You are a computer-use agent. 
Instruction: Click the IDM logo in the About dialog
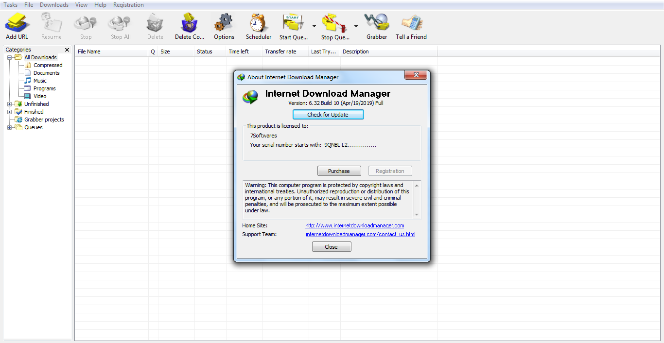click(251, 97)
